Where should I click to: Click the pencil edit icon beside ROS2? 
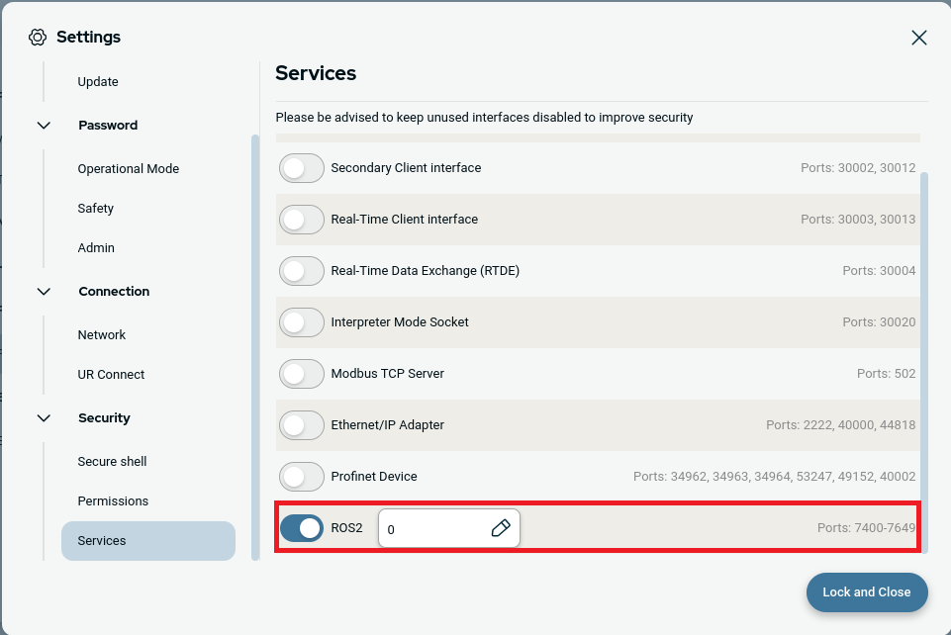(x=501, y=528)
